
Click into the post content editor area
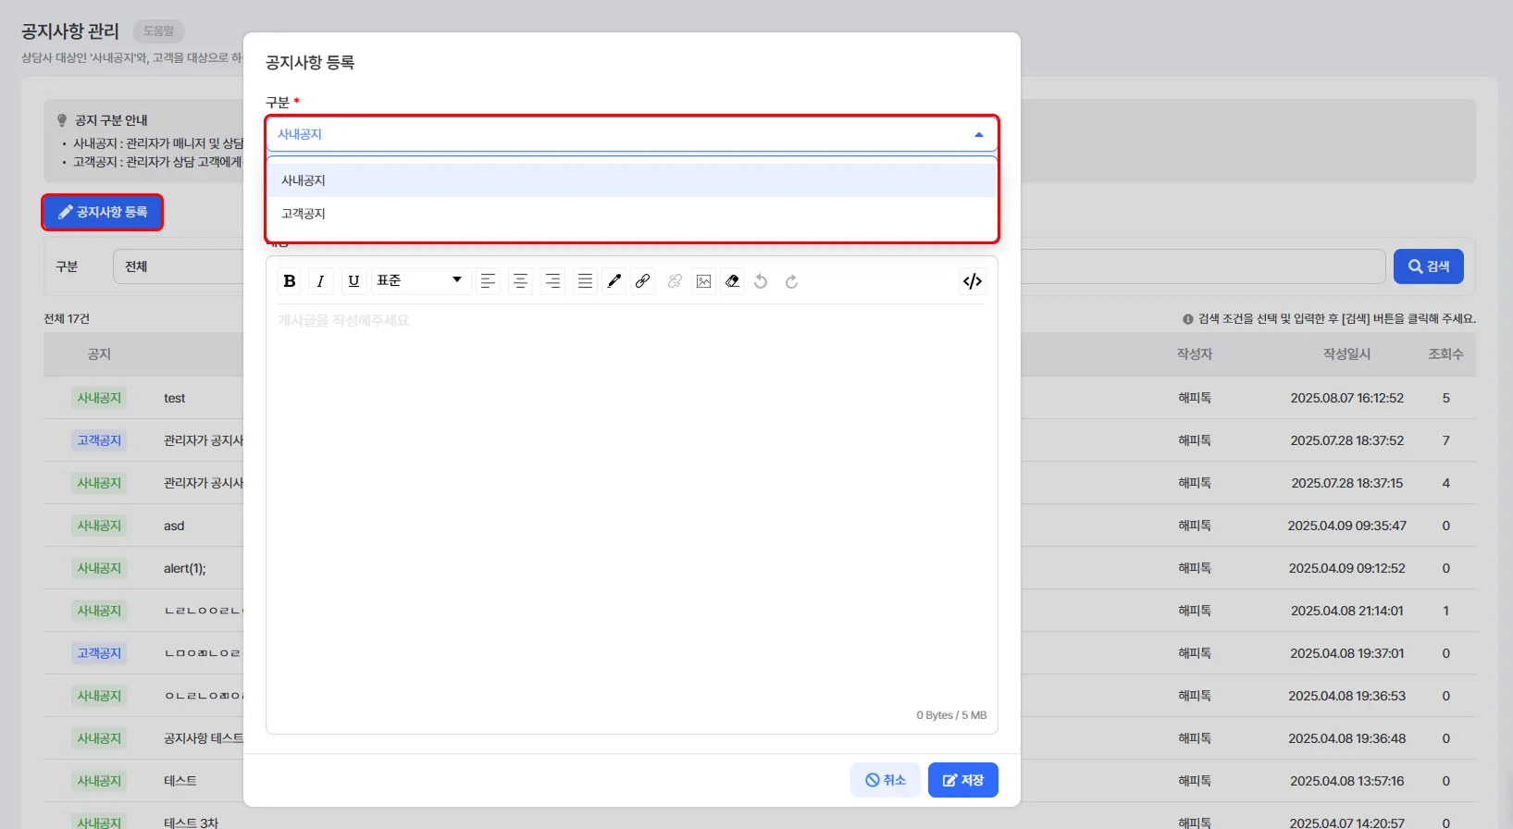tap(631, 509)
